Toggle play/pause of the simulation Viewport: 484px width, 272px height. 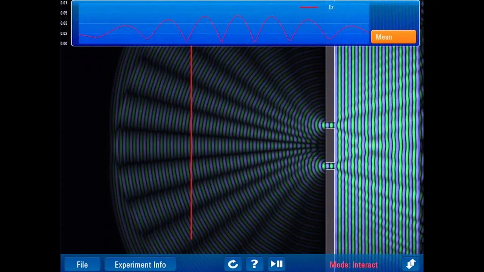click(x=276, y=264)
